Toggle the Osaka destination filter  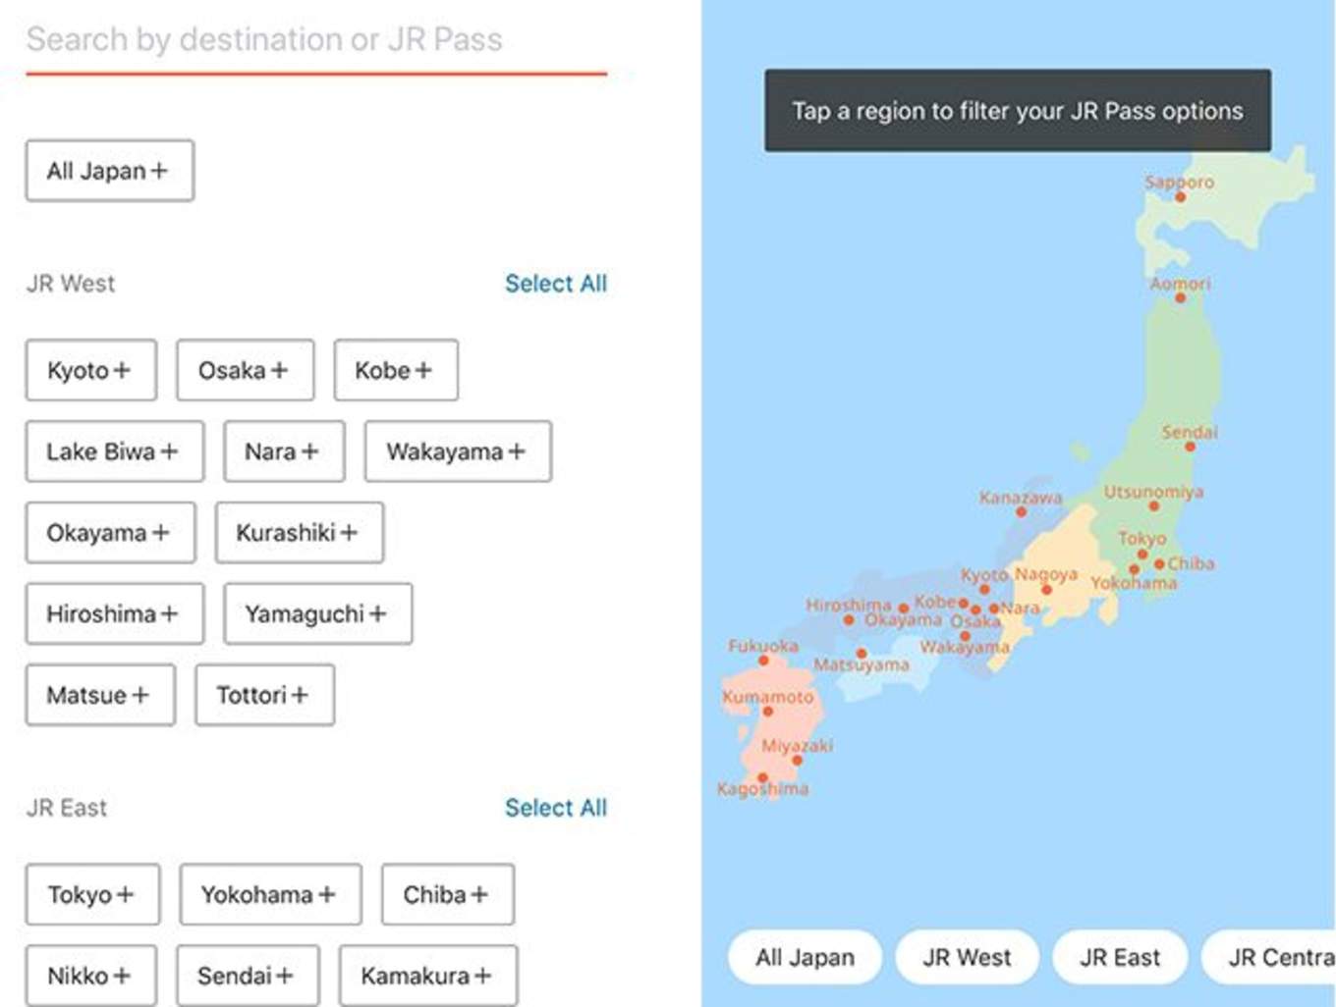[x=245, y=370]
